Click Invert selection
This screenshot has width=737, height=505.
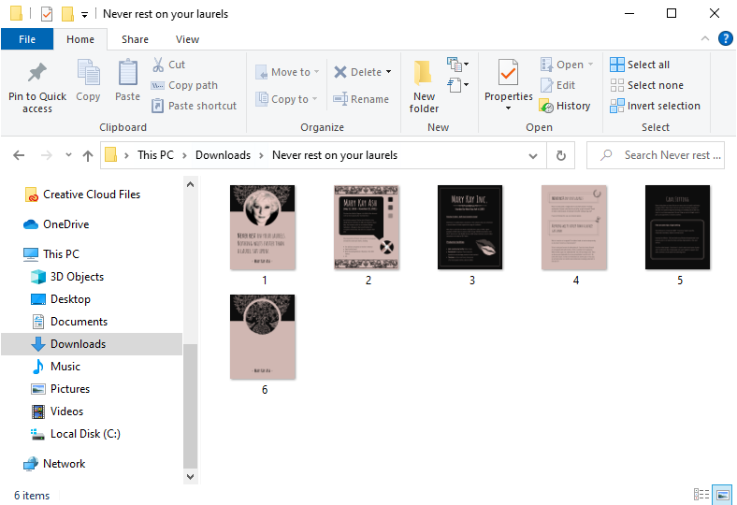click(x=655, y=106)
